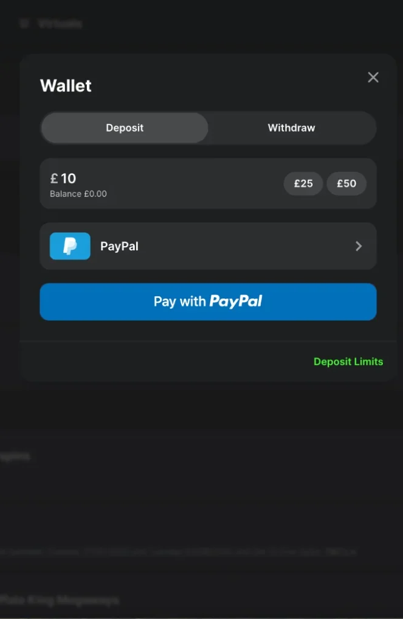The image size is (403, 619).
Task: Switch to the Deposit tab
Action: coord(125,128)
